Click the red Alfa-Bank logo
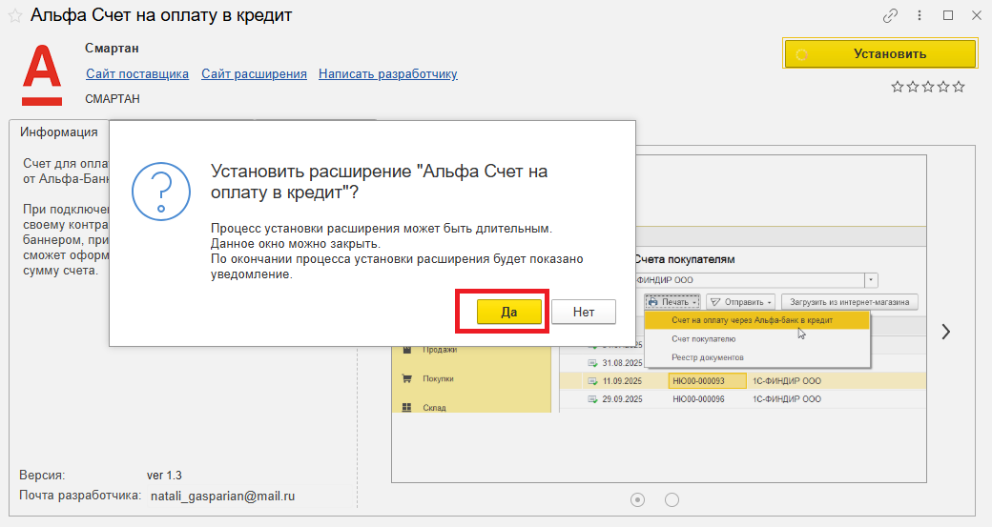The height and width of the screenshot is (527, 992). click(x=42, y=75)
